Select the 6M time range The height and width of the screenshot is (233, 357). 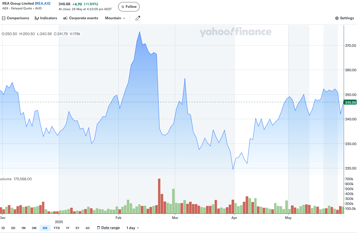coord(45,228)
